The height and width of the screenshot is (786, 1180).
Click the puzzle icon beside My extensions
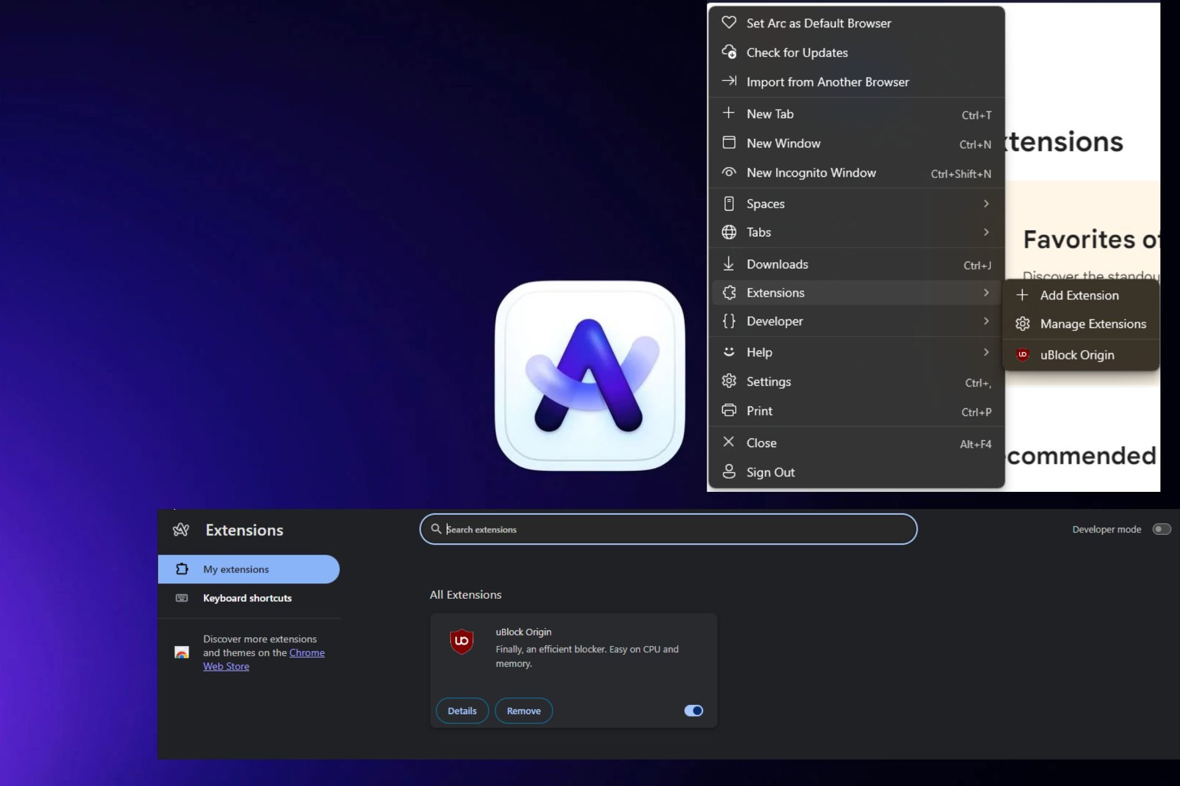(x=182, y=569)
